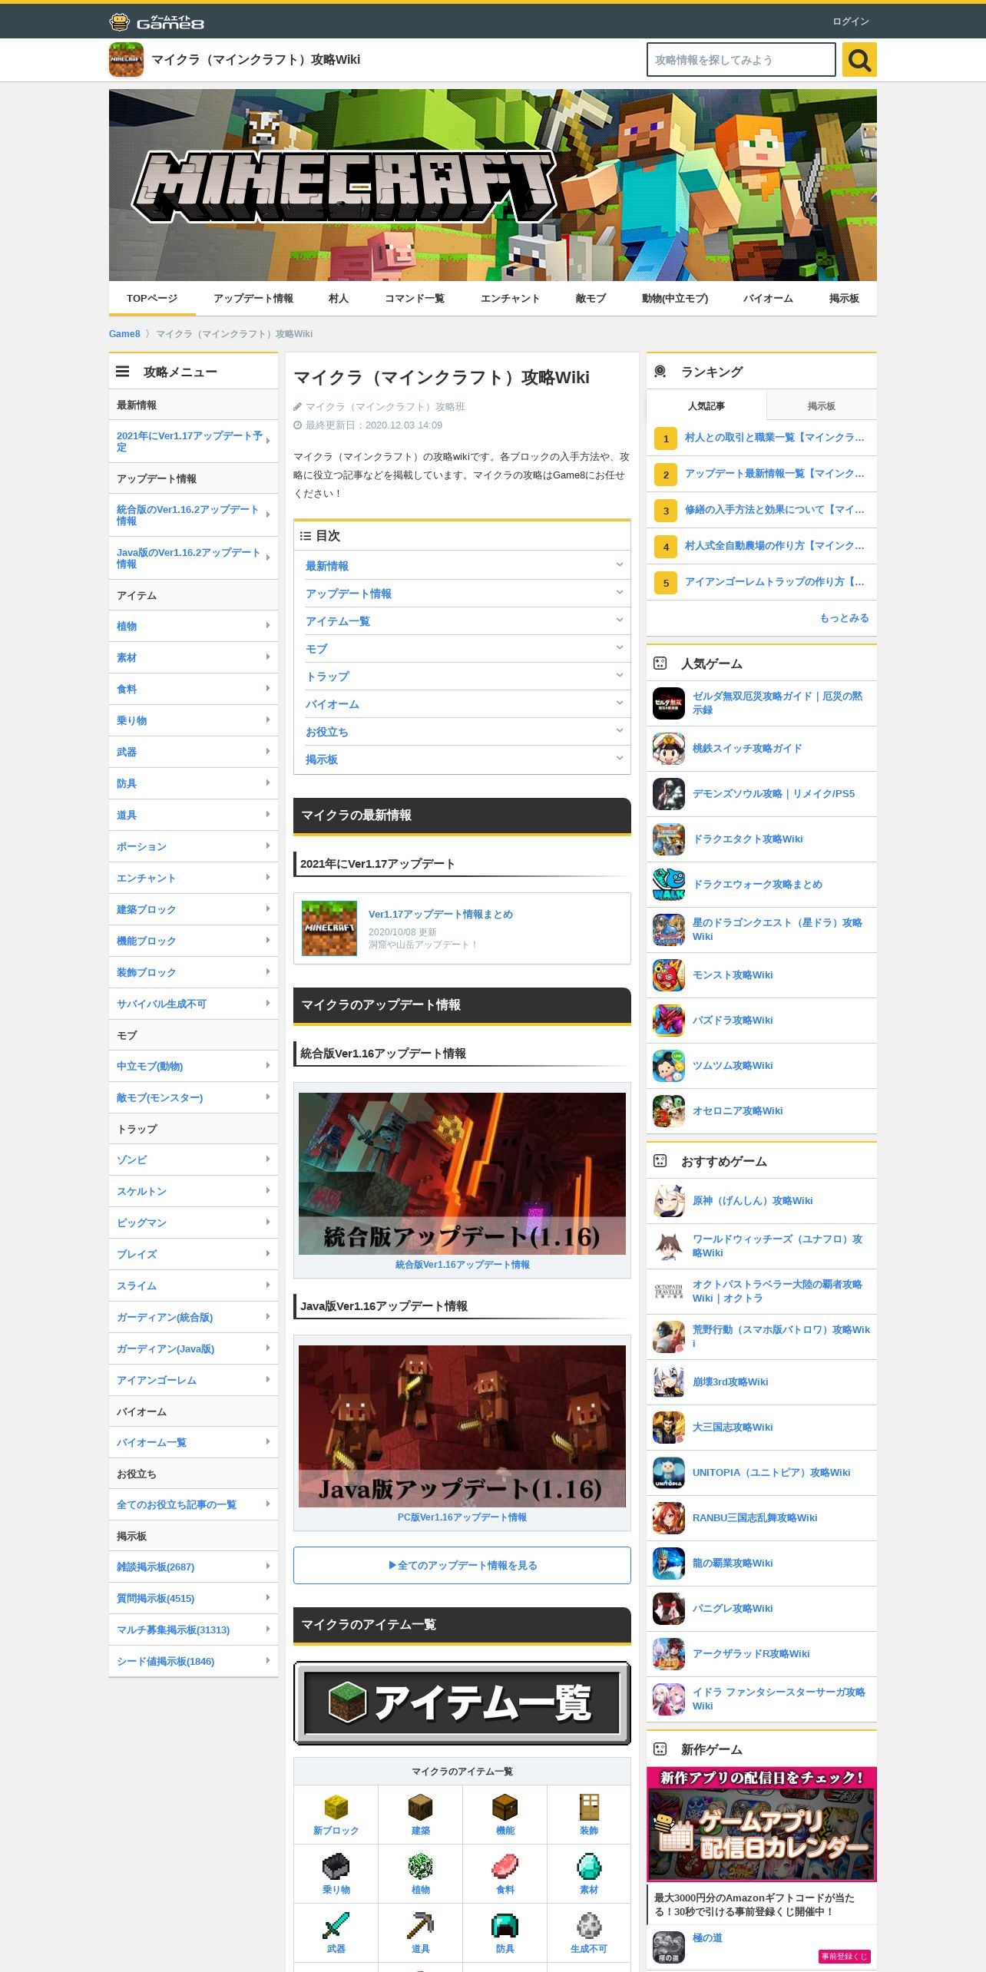Select the 建築 block item icon
Screen dimensions: 986x1972
point(421,1808)
